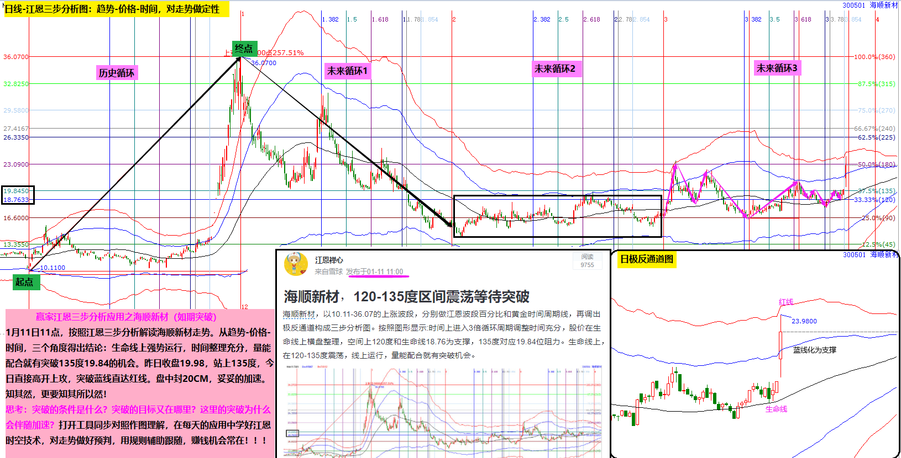
Task: Select the 未来循环1 pink label
Action: (347, 71)
